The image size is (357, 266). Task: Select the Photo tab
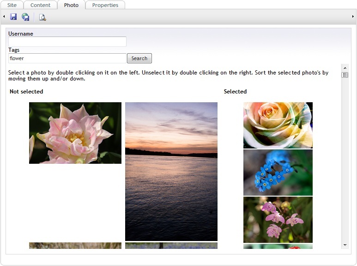[x=71, y=5]
